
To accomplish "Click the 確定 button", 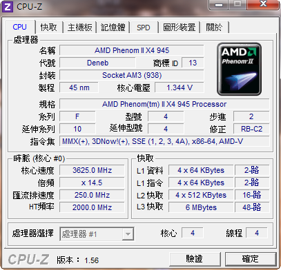I will click(x=251, y=259).
